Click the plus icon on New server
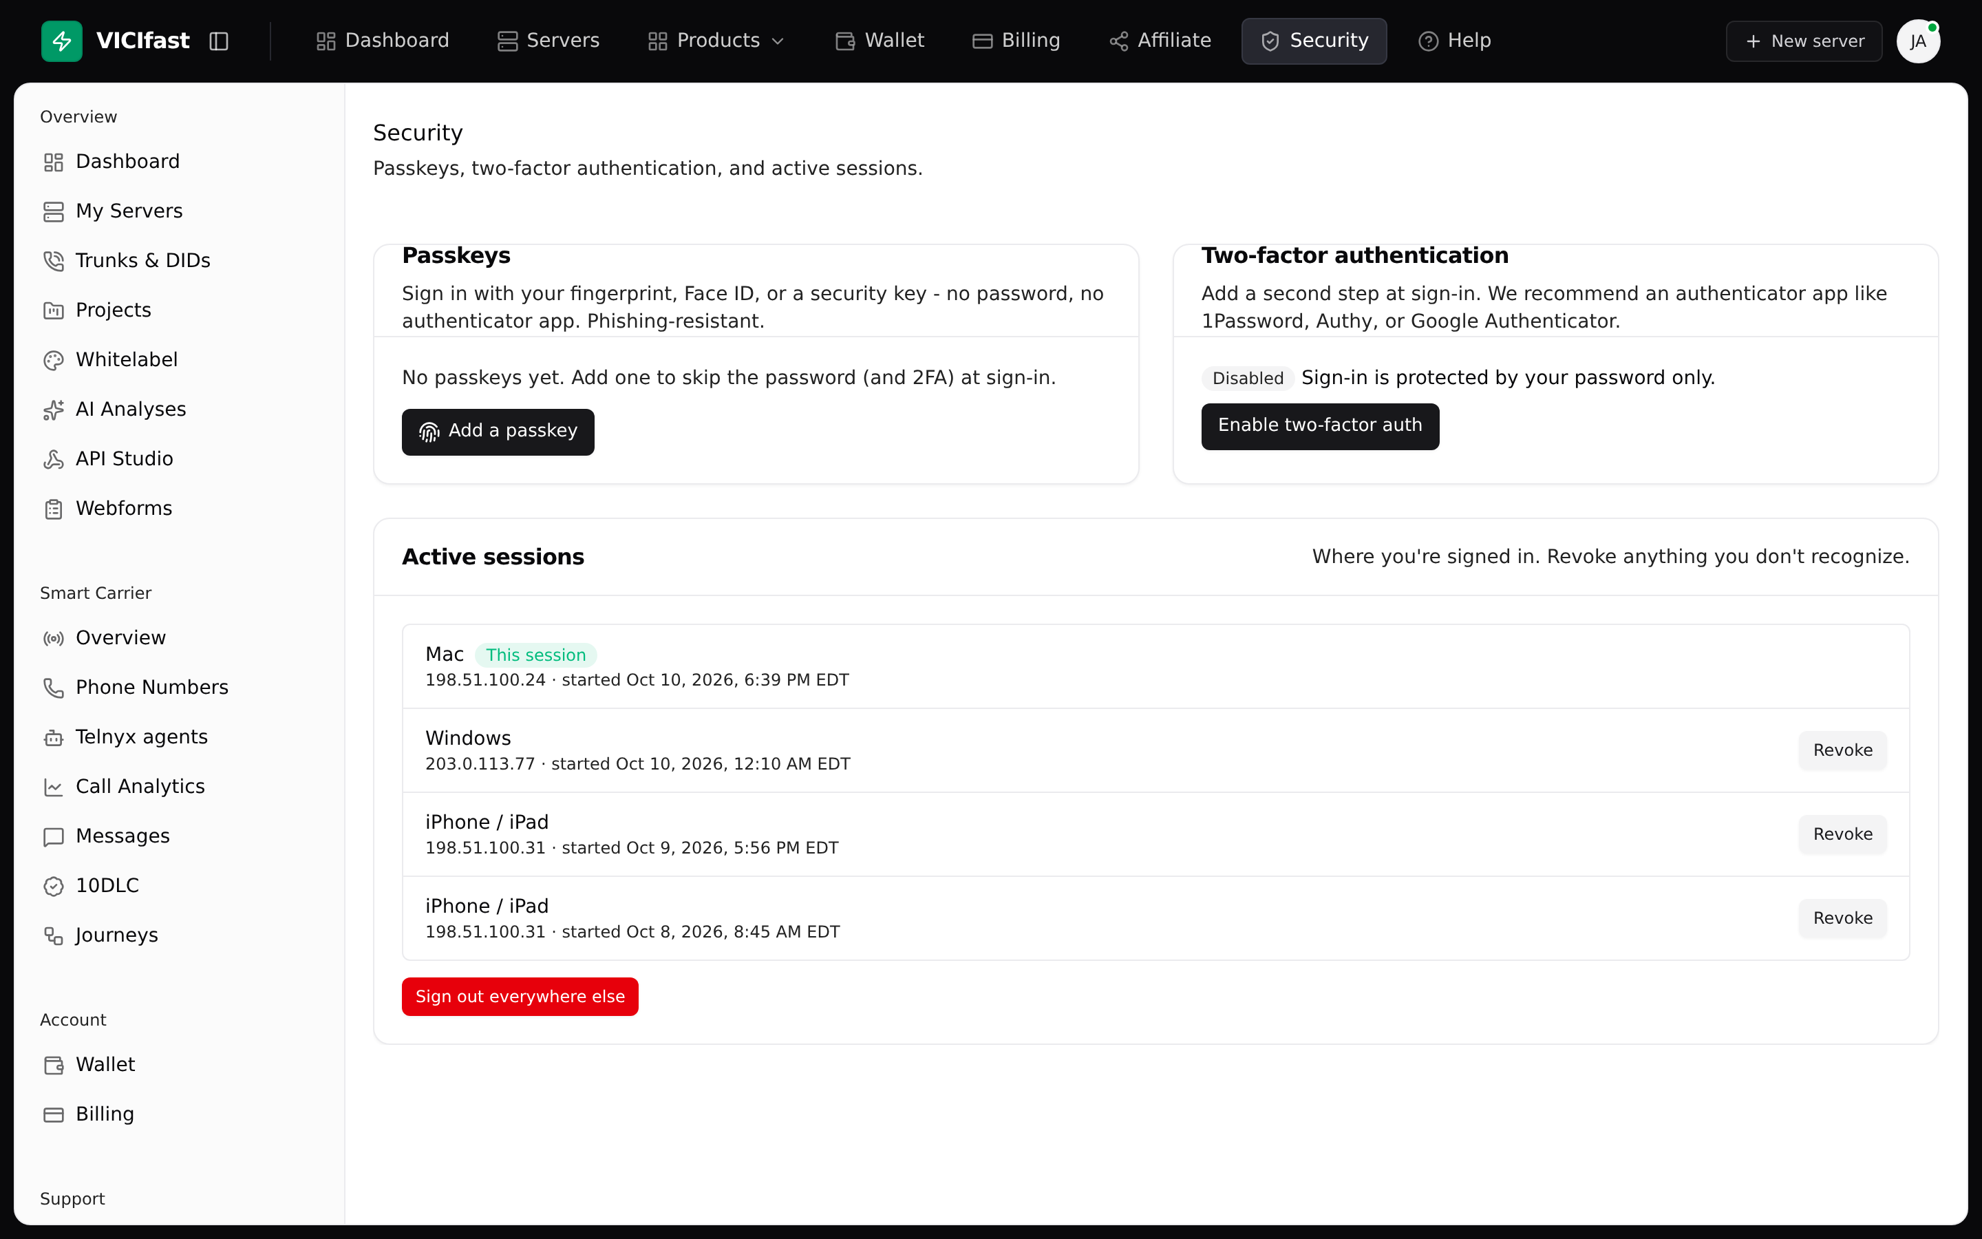1982x1239 pixels. pyautogui.click(x=1754, y=41)
